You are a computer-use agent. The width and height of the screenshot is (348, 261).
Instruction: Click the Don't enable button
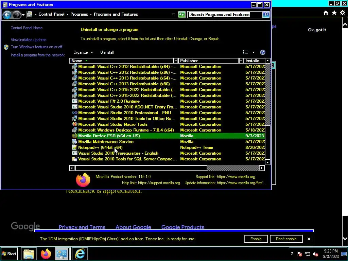pyautogui.click(x=286, y=239)
